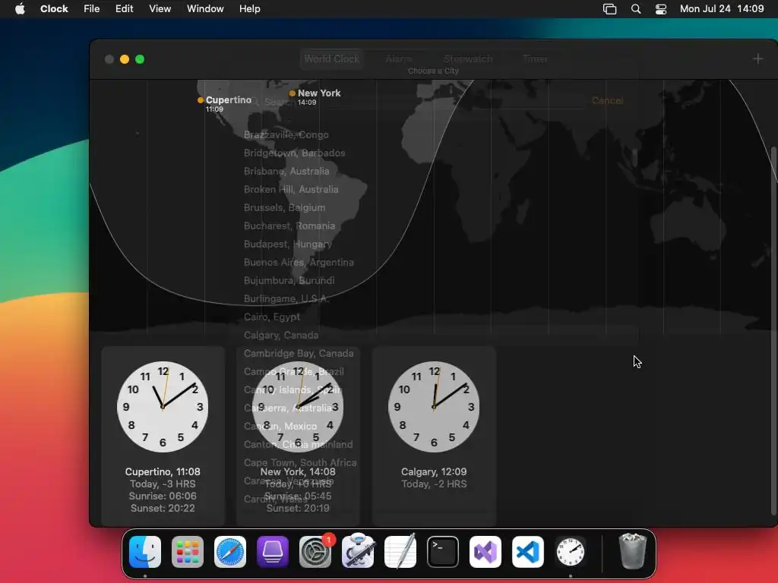Click the city Search field
This screenshot has width=778, height=583.
coord(417,102)
